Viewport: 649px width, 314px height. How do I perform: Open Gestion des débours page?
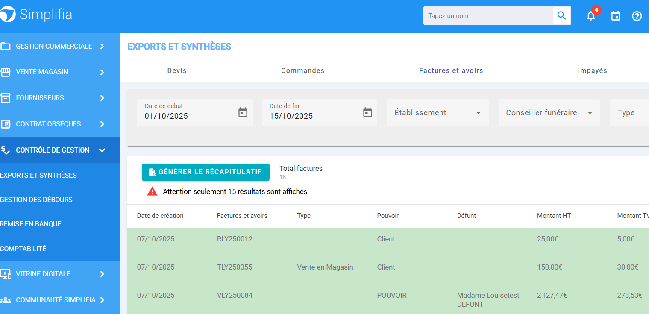tap(36, 200)
